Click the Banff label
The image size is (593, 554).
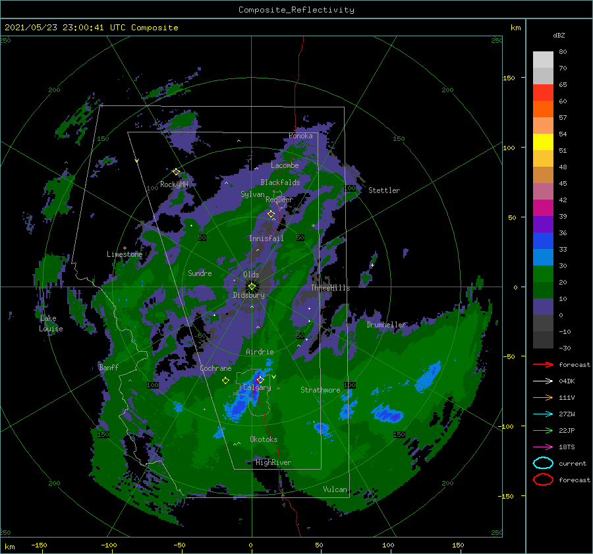[109, 367]
